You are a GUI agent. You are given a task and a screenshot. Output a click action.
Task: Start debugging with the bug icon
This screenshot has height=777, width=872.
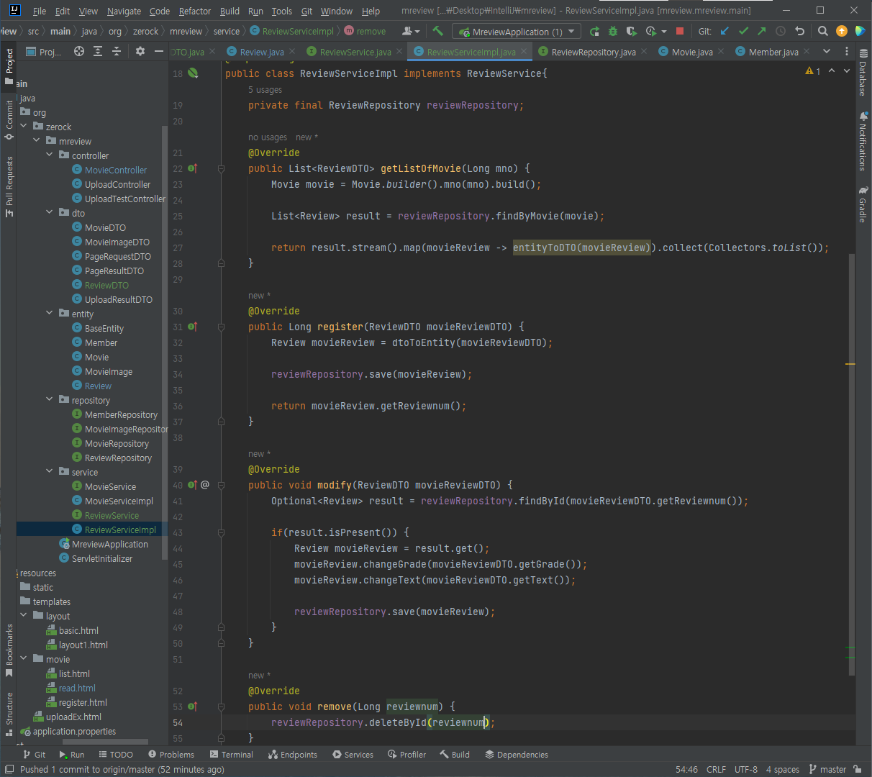613,31
